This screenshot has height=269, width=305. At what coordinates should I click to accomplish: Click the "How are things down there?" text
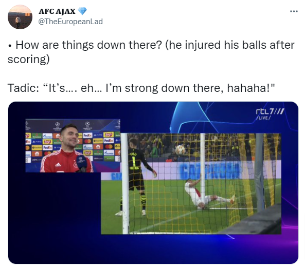point(88,45)
